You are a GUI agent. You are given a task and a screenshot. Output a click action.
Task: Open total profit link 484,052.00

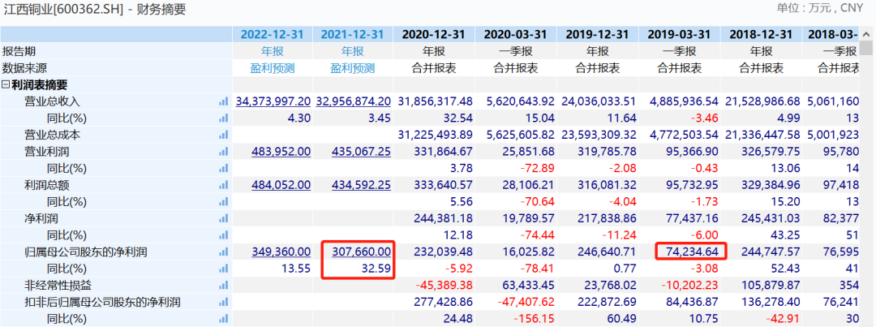tap(281, 186)
